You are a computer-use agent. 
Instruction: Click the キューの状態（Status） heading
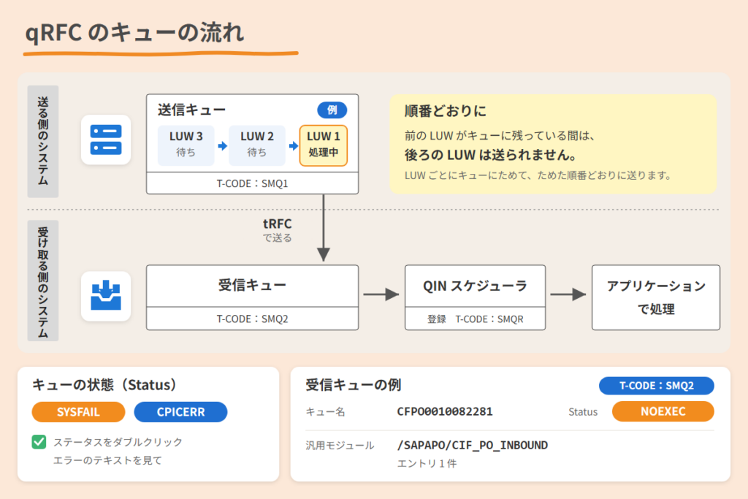(x=104, y=385)
